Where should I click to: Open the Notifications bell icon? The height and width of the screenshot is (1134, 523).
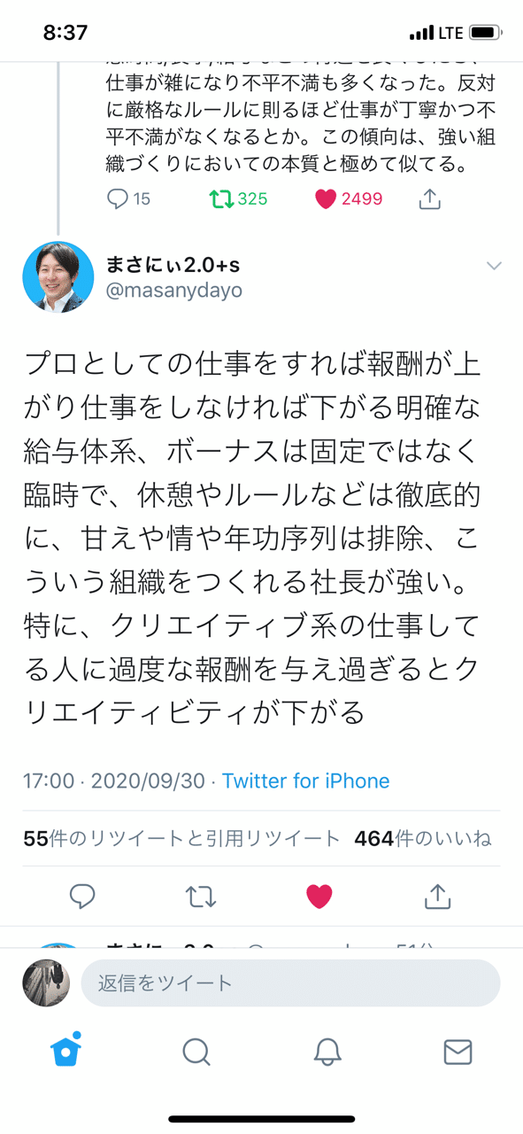coord(327,1053)
